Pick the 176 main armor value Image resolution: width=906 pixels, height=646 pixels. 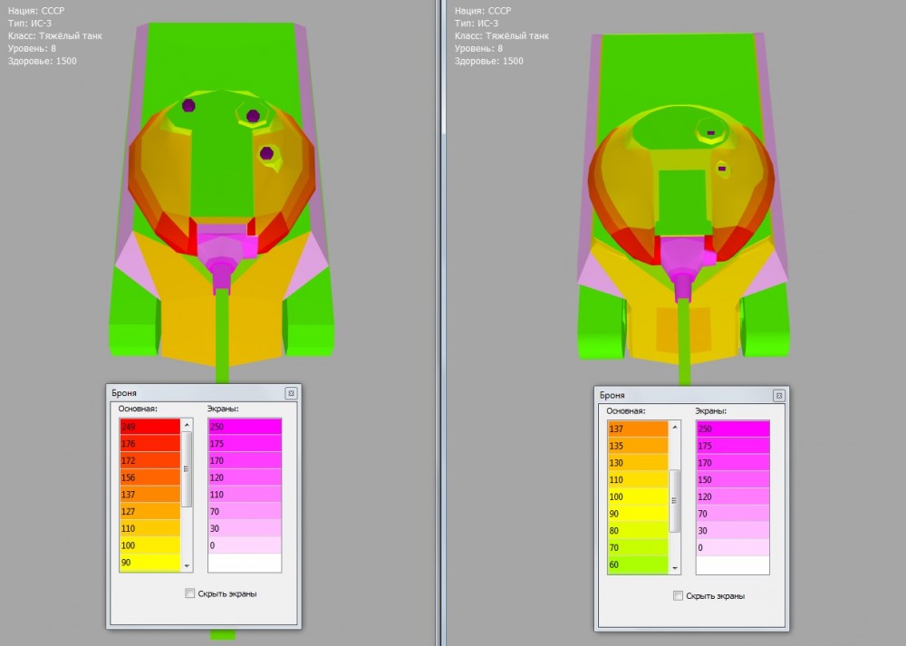point(149,443)
